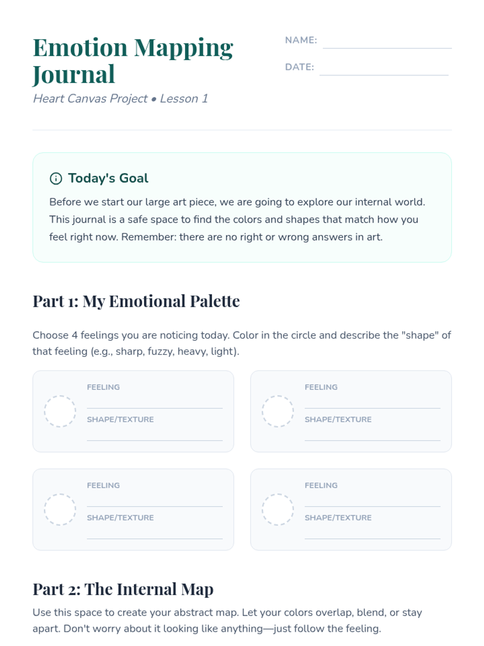484x646 pixels.
Task: Click the Feeling line in bottom-right card
Action: pyautogui.click(x=372, y=501)
